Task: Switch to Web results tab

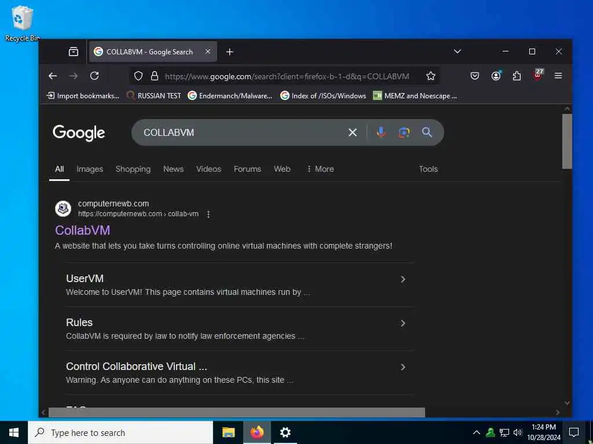Action: pos(282,169)
